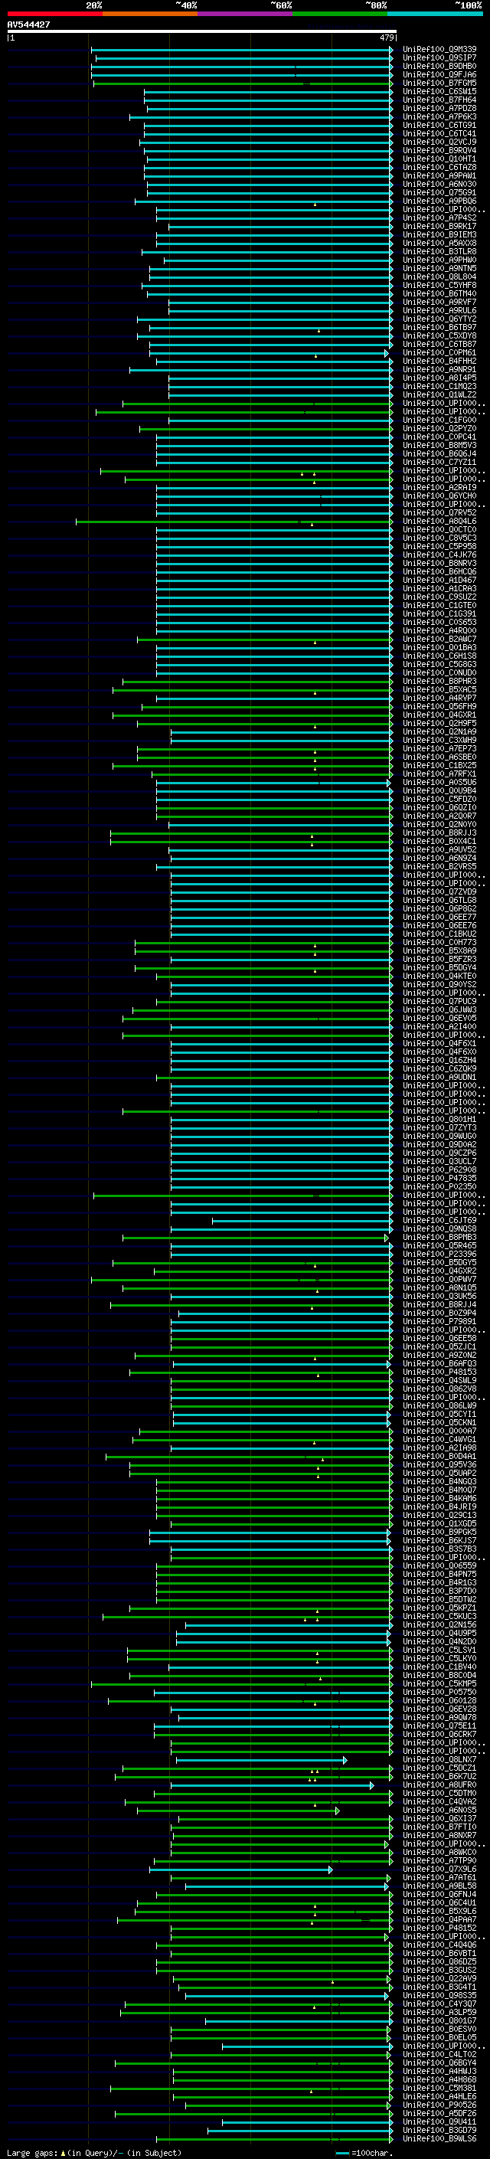Click label UniRef100_B9RK17
The height and width of the screenshot is (2159, 490).
click(439, 226)
